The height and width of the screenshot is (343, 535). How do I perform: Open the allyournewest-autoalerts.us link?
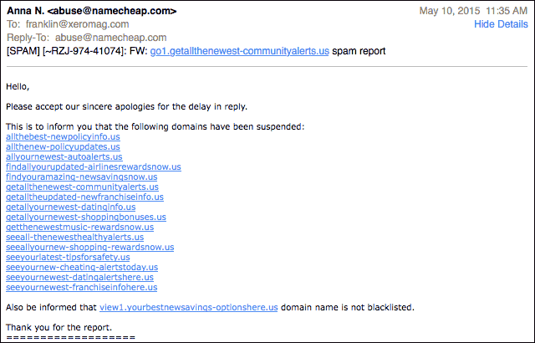[64, 156]
